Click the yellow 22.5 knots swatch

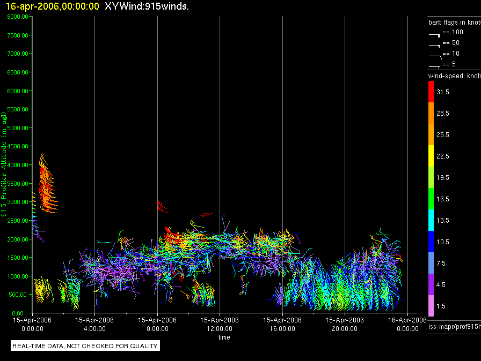pos(431,156)
